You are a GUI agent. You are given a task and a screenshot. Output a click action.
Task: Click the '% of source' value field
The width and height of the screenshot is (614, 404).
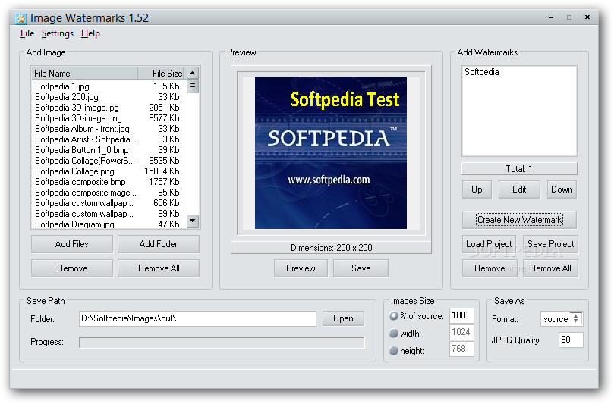pos(461,315)
